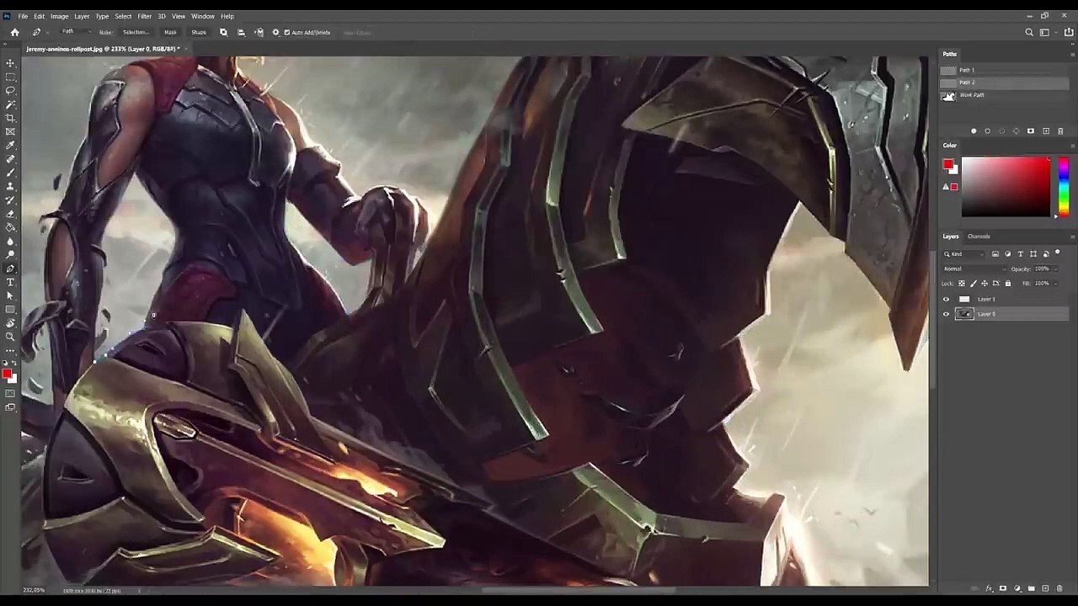The width and height of the screenshot is (1078, 606).
Task: Select the Horizontal Type tool
Action: 10,282
